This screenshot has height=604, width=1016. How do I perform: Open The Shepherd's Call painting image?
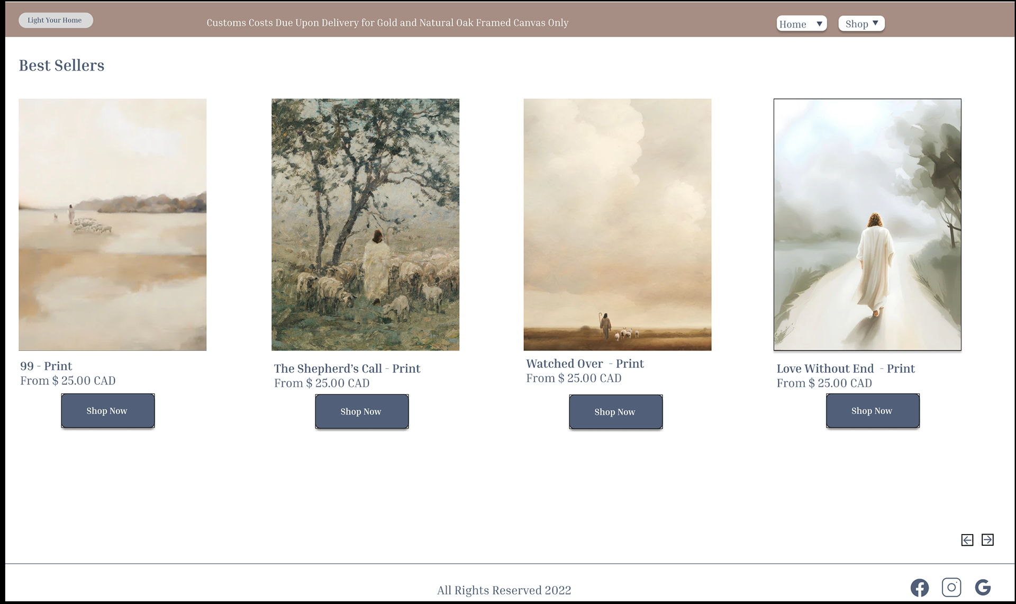click(366, 224)
